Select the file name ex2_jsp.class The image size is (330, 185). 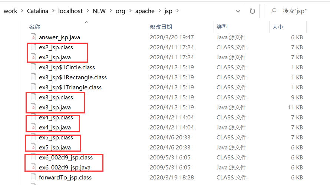click(56, 47)
